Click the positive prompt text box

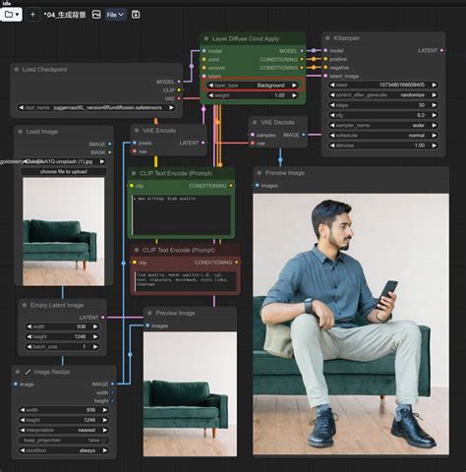tap(182, 215)
